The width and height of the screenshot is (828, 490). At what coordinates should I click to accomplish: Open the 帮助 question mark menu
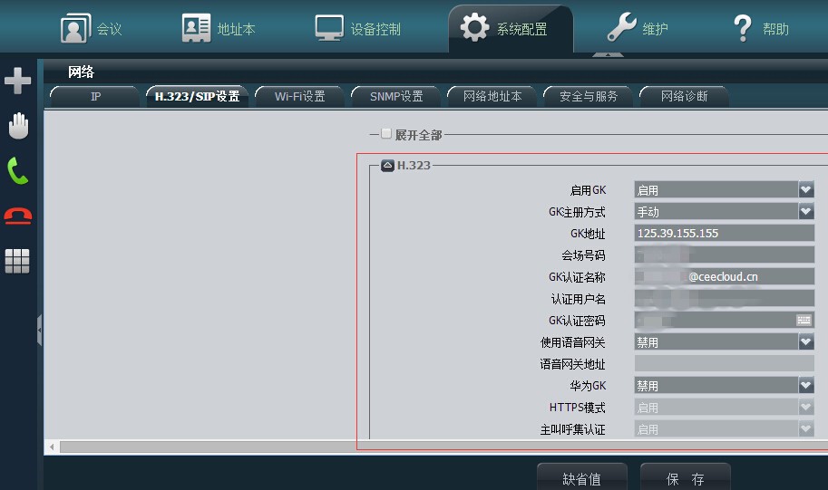tap(761, 29)
